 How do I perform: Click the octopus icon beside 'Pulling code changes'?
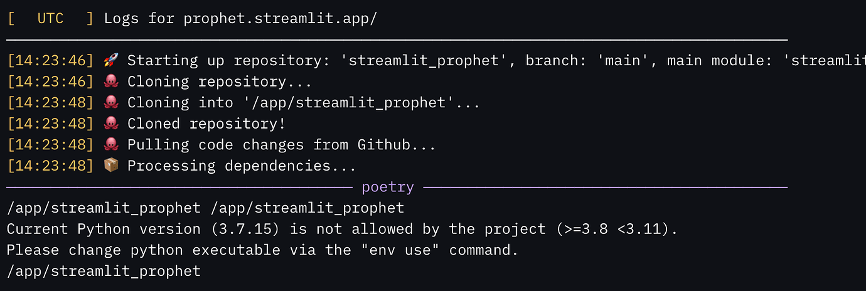[110, 145]
